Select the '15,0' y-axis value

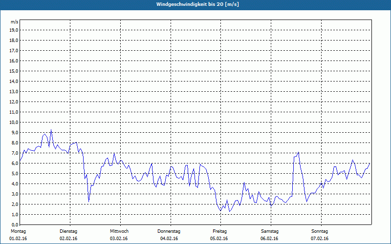click(x=14, y=71)
